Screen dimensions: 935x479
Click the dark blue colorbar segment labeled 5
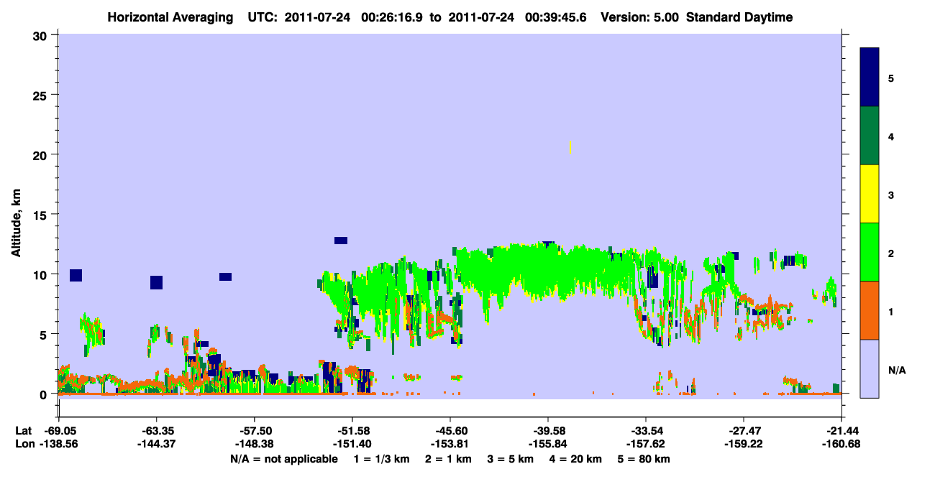(x=870, y=78)
